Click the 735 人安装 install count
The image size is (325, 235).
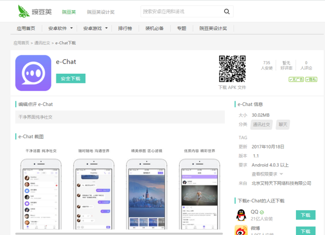tap(267, 65)
